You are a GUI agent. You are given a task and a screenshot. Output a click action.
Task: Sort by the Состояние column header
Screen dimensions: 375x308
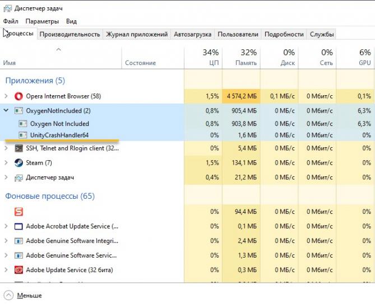tap(153, 58)
